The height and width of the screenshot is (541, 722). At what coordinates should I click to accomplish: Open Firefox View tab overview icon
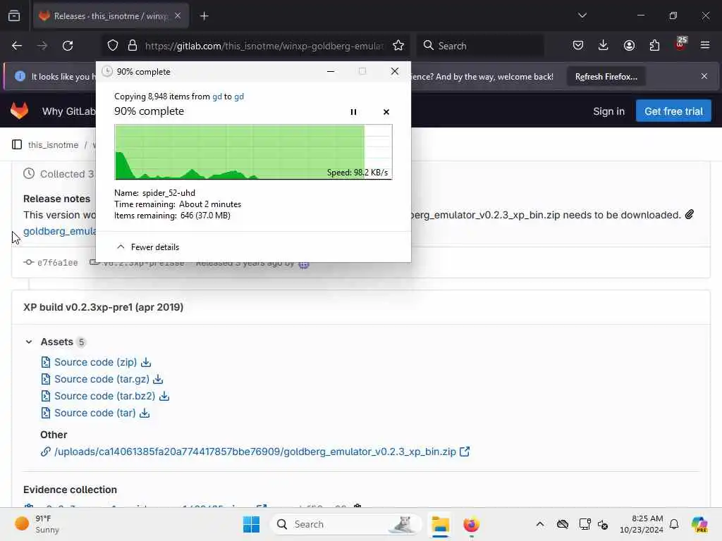[14, 16]
